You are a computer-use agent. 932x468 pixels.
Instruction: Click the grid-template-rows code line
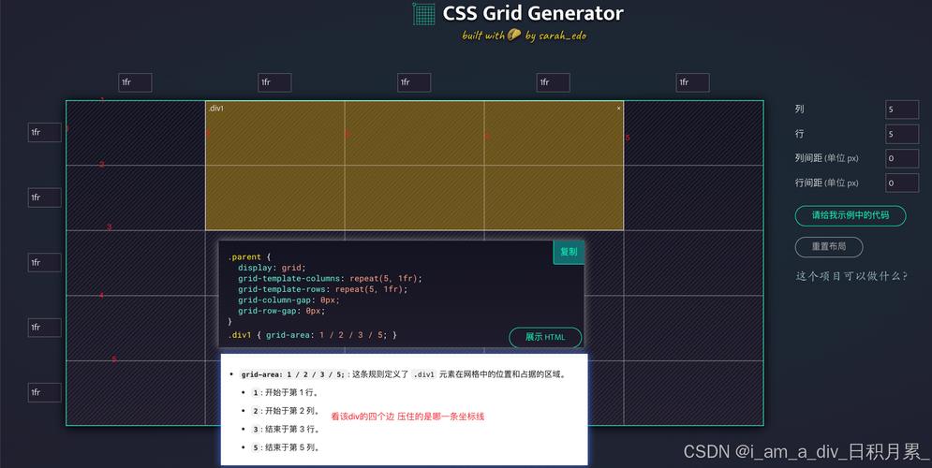click(323, 289)
